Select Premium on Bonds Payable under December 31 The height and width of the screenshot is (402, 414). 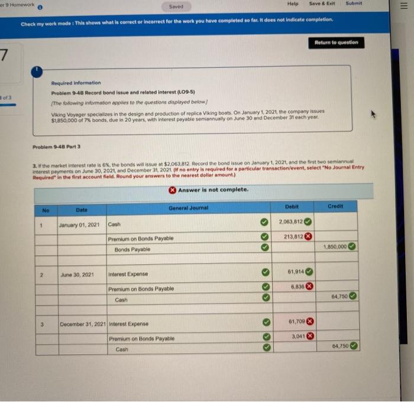coord(190,338)
